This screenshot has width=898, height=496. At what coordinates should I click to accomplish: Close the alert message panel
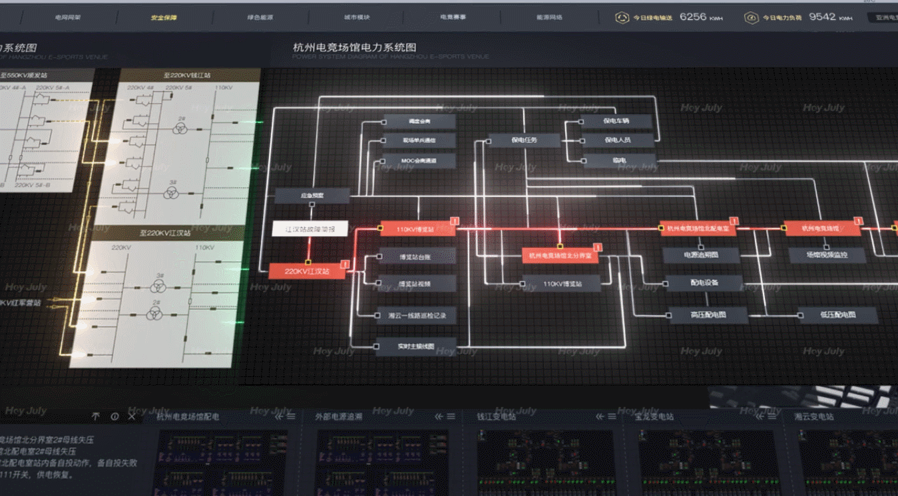[132, 416]
